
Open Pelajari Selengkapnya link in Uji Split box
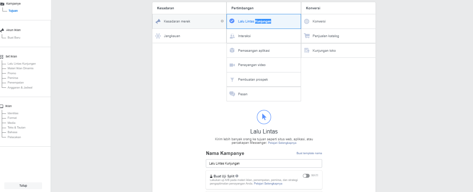268,184
